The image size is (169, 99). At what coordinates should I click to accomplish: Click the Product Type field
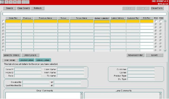pyautogui.click(x=141, y=76)
